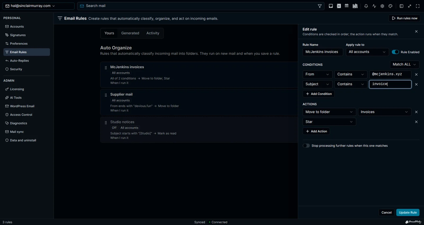Click the Cancel button
The width and height of the screenshot is (424, 225).
click(x=386, y=213)
